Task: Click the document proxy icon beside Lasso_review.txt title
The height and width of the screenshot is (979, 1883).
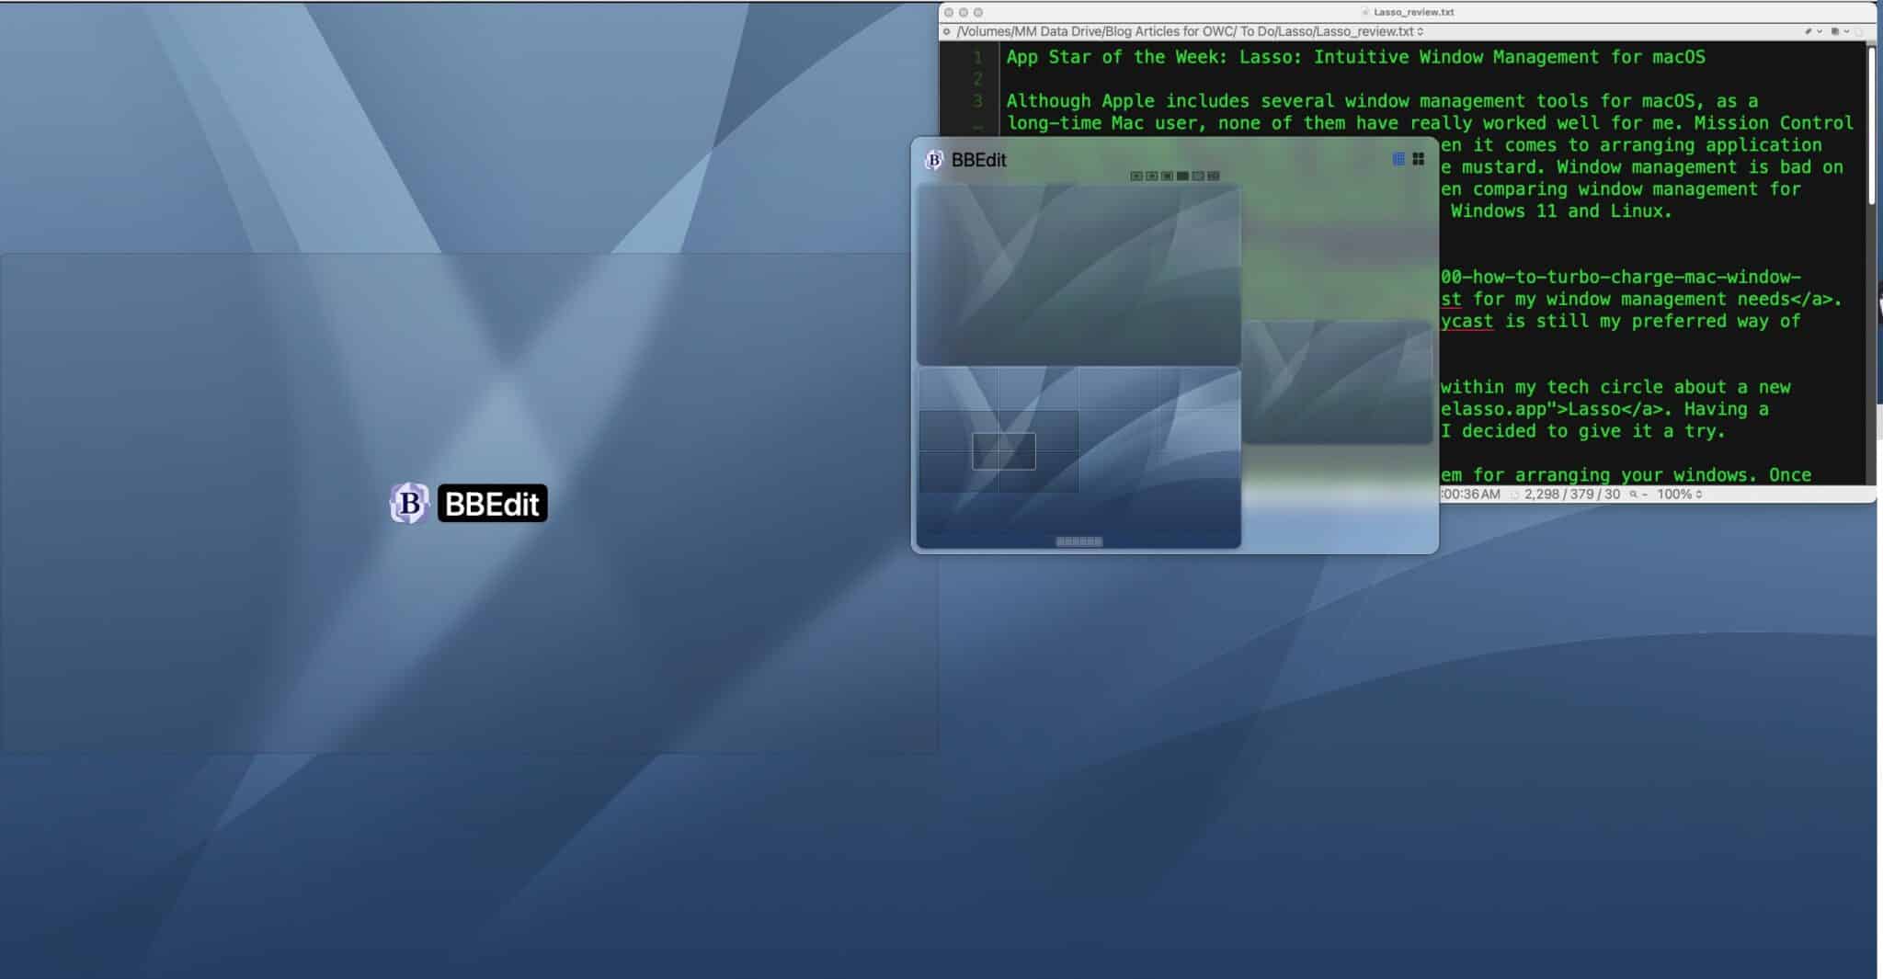Action: [1365, 12]
